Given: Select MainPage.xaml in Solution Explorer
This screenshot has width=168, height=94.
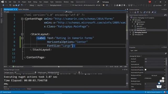Looking at the screenshot, I should (141, 30).
